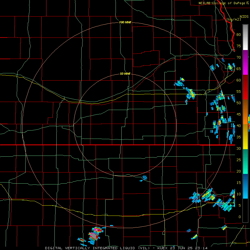
Task: Click the 23 JUN 25 date in the caption
Action: (x=181, y=248)
